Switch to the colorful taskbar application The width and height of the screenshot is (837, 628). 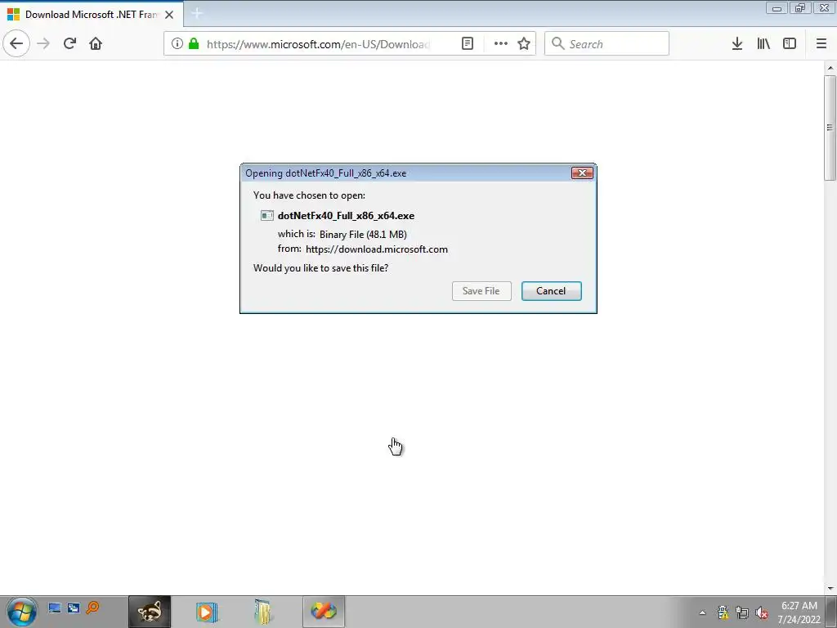[324, 612]
